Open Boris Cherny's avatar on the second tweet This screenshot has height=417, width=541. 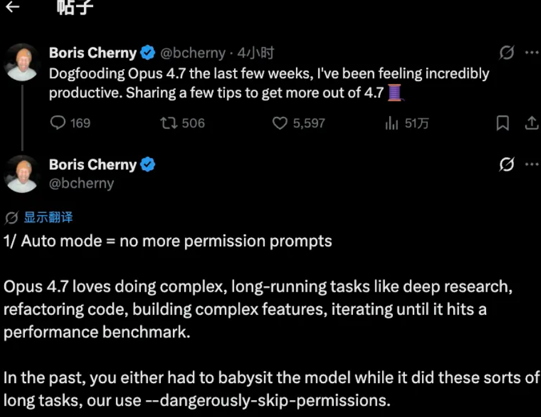(22, 174)
